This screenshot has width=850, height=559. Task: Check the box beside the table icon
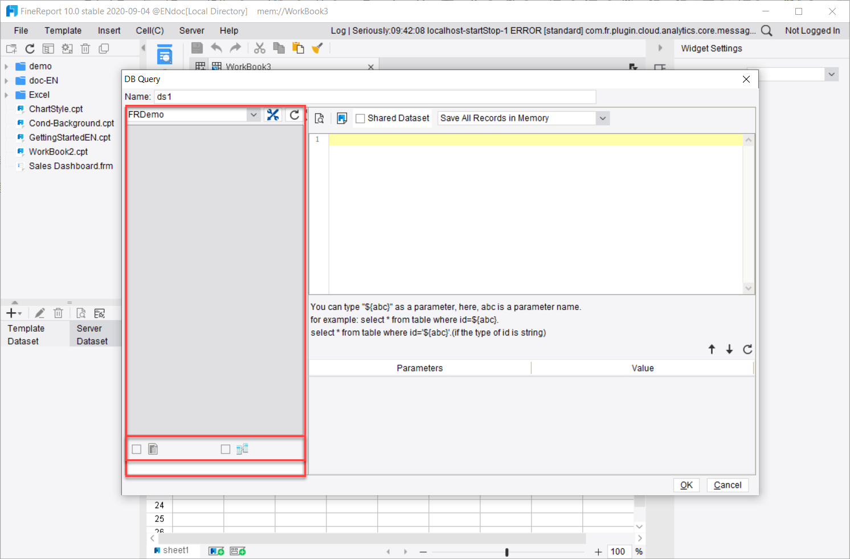pyautogui.click(x=137, y=450)
